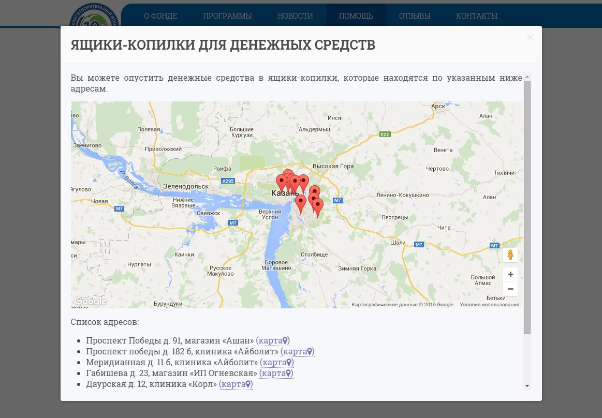The image size is (602, 418).
Task: Open map link for Даурская д. 12 Корл
Action: (x=236, y=384)
